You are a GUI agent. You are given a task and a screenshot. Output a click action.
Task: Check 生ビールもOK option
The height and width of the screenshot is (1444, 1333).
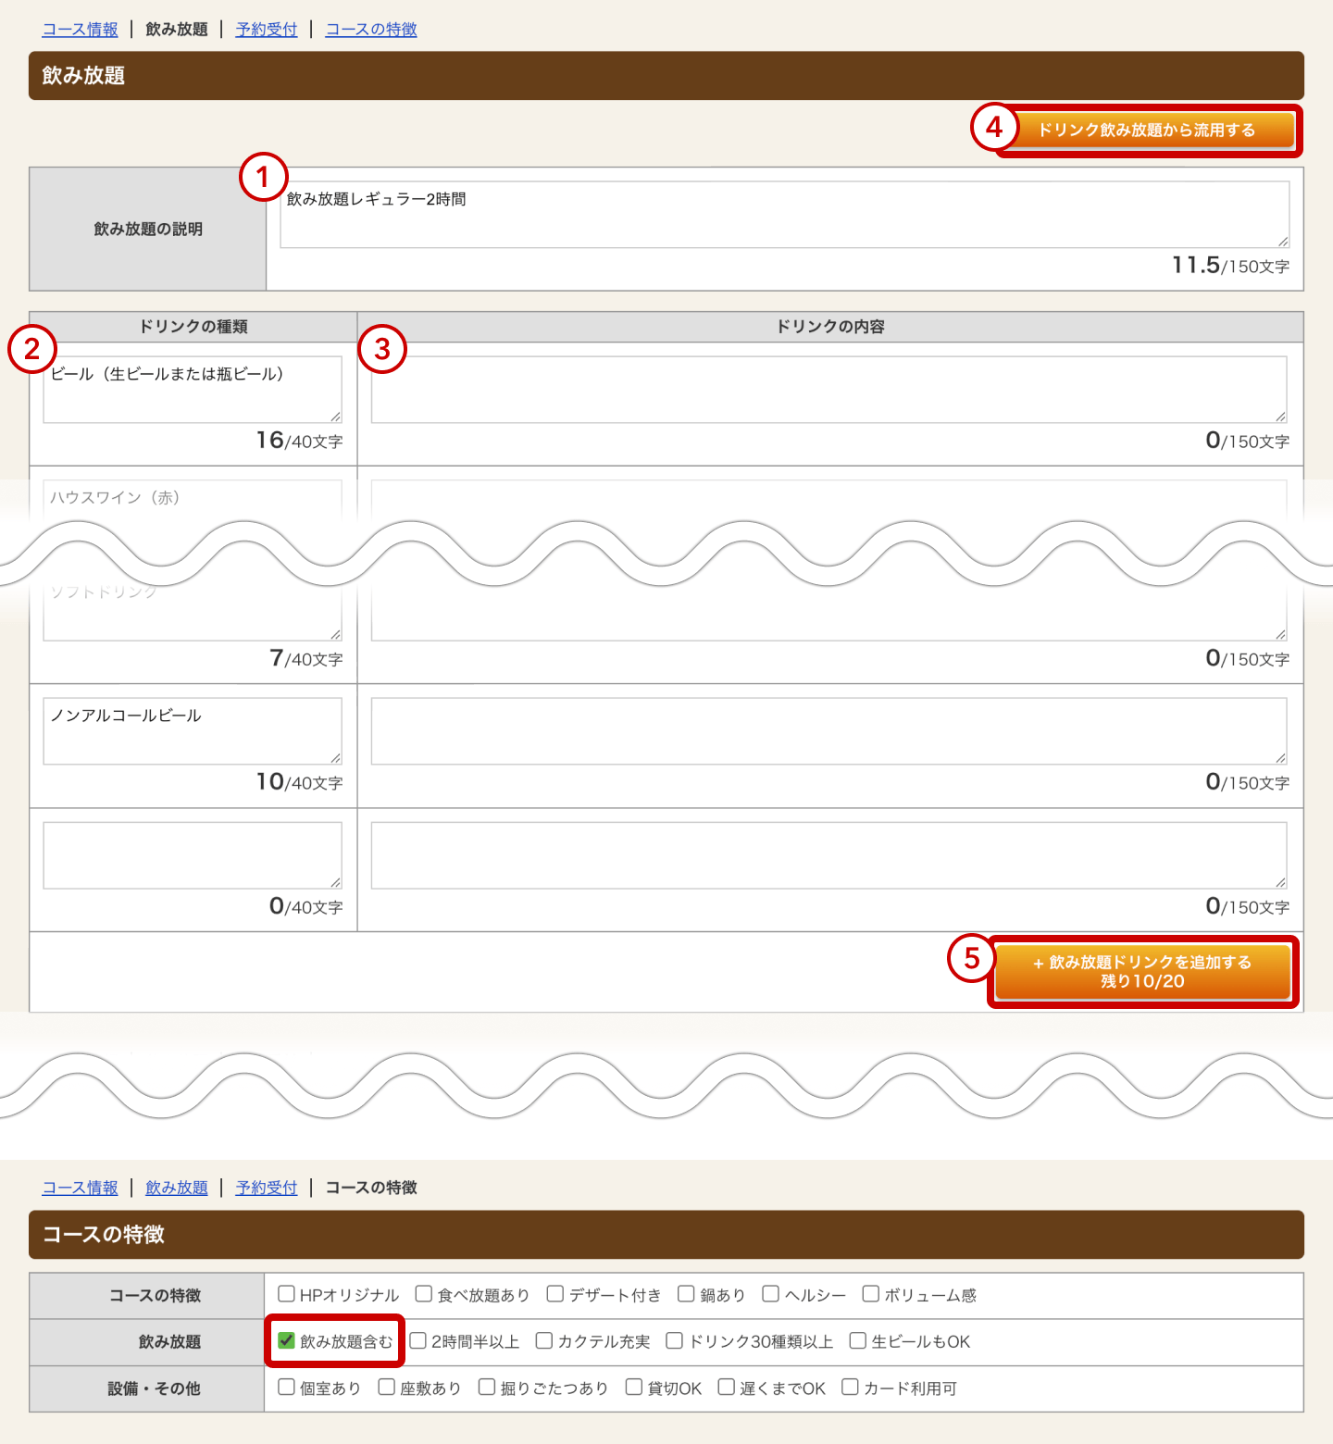click(x=858, y=1340)
